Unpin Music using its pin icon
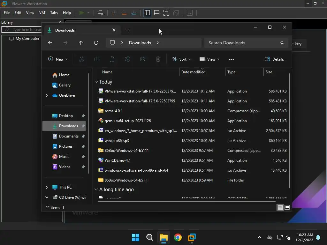Viewport: 327px width, 245px height. click(83, 157)
